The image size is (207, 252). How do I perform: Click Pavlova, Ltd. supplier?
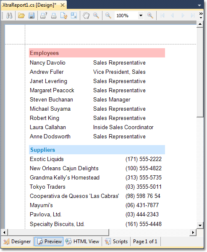(x=45, y=214)
